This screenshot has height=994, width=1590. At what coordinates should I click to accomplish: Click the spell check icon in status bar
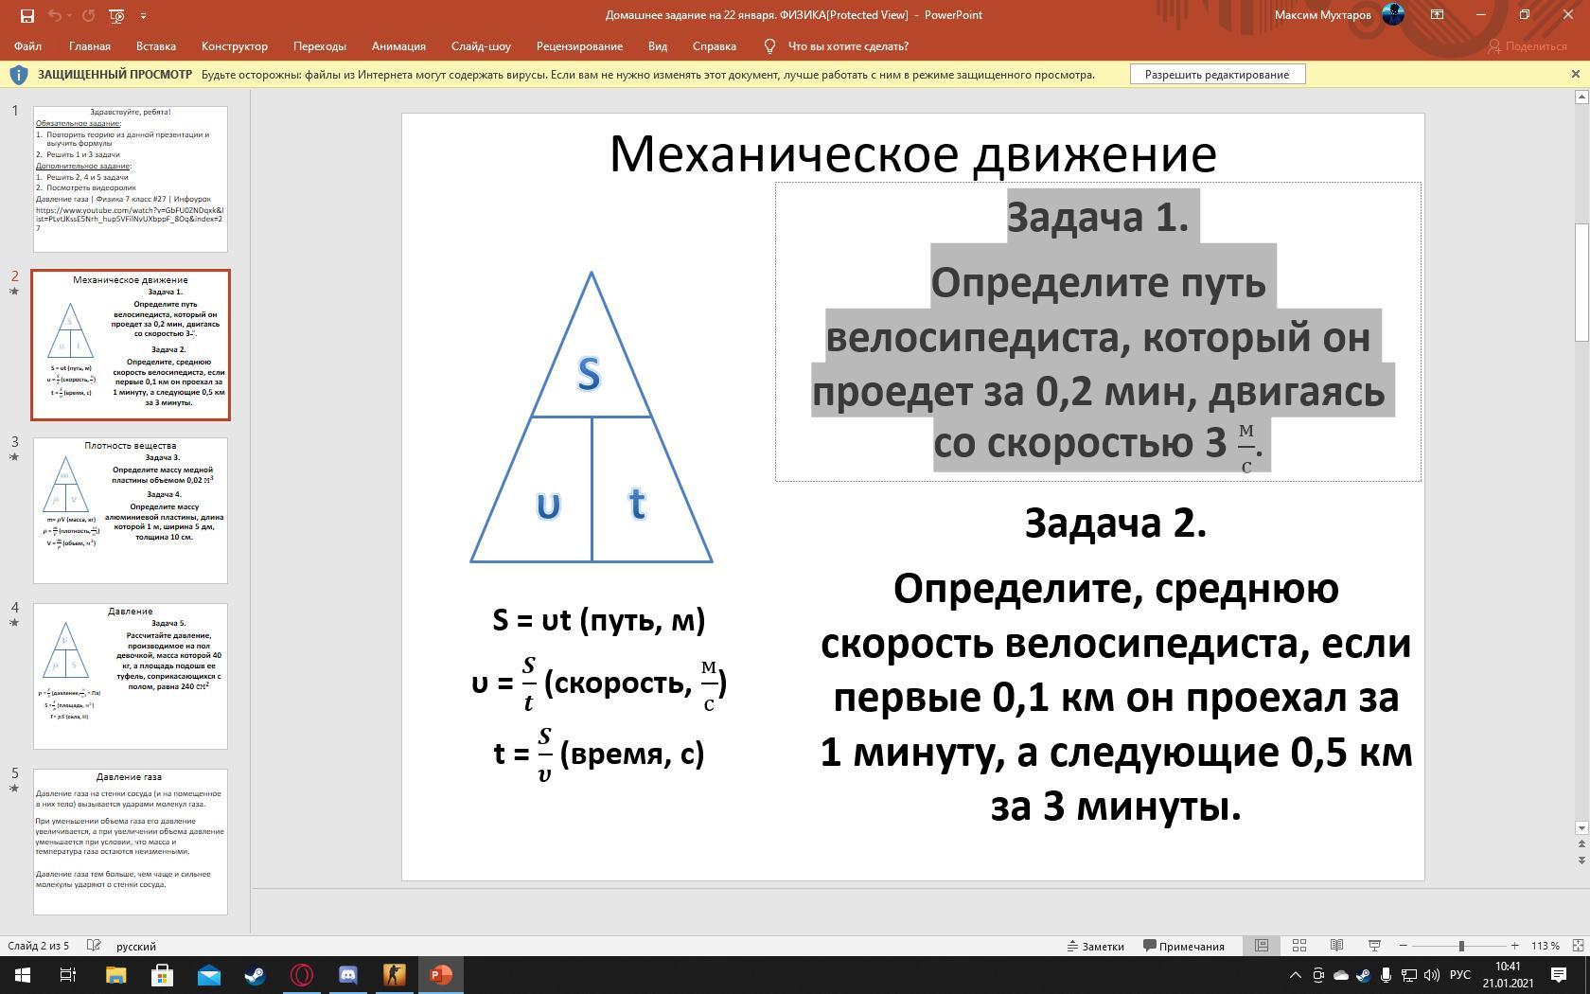94,946
